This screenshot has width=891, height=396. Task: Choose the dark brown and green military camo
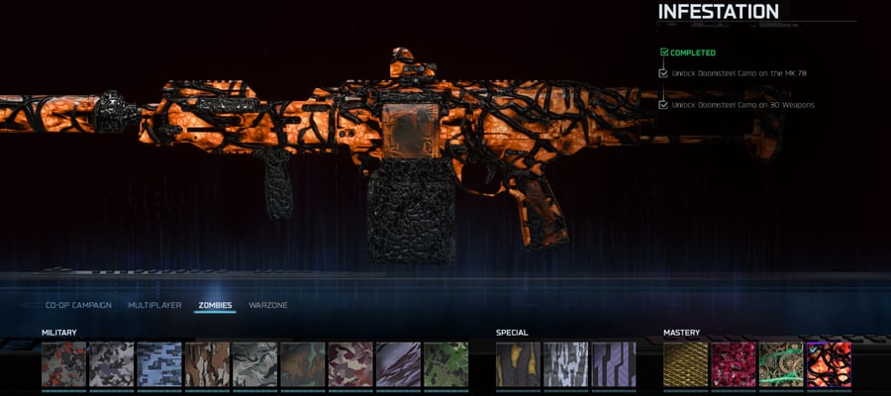pyautogui.click(x=302, y=364)
